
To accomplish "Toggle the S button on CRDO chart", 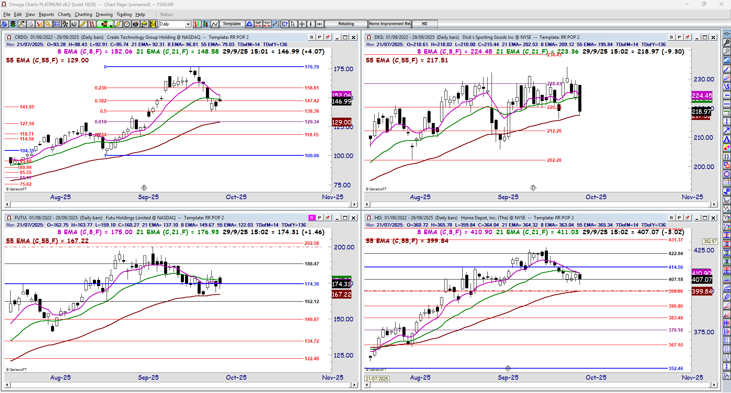I will pyautogui.click(x=311, y=37).
